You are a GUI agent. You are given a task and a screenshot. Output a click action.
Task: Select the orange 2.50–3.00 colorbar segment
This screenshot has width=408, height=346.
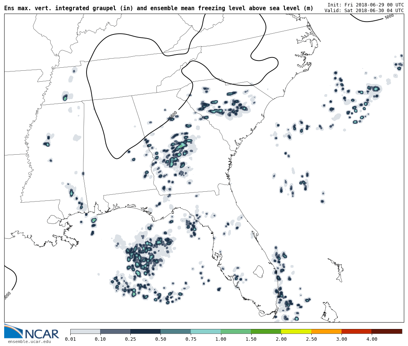[x=326, y=331]
